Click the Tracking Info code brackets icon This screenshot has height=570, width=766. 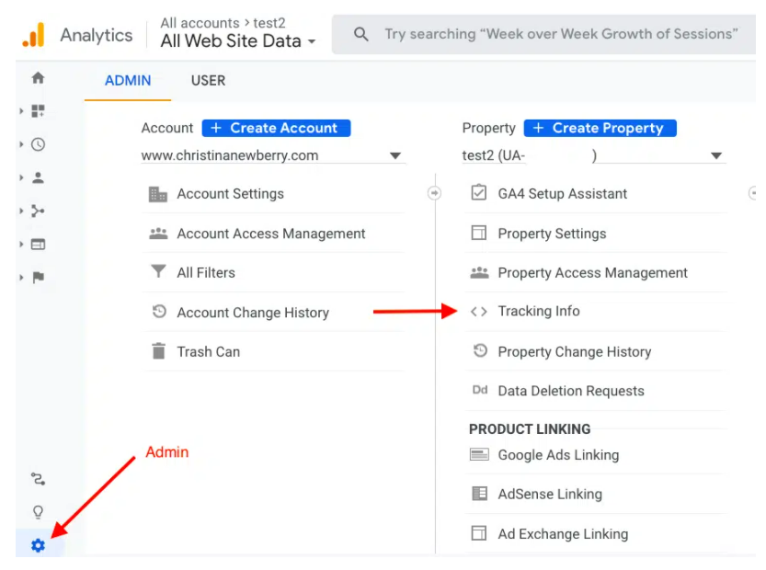pos(479,312)
